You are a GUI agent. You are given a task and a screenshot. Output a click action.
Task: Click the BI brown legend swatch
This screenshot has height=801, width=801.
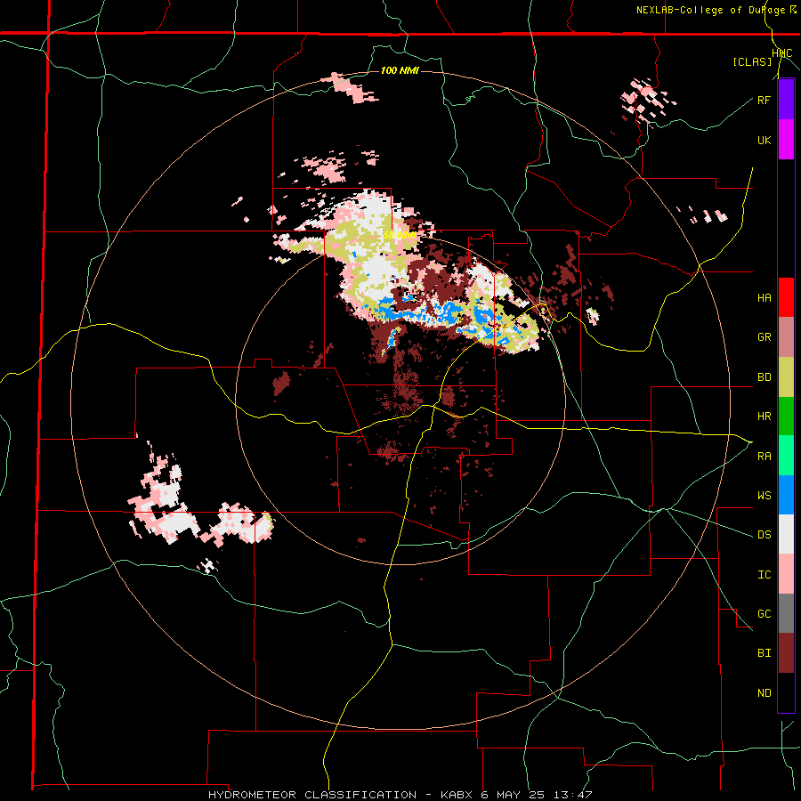pyautogui.click(x=786, y=653)
